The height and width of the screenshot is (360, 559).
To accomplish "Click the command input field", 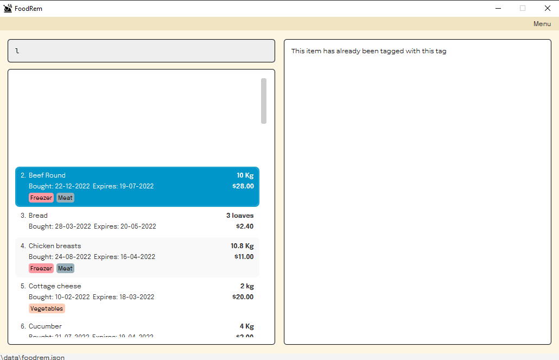I will 141,50.
